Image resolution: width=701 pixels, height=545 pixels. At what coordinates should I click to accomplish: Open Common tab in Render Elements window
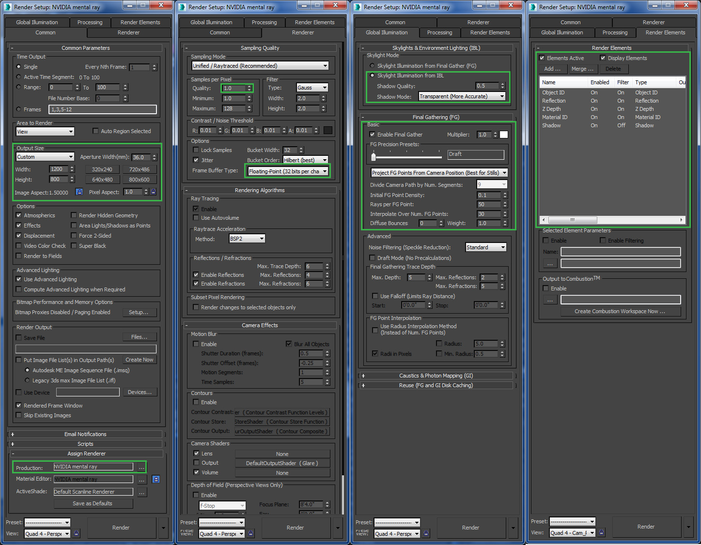coord(571,22)
